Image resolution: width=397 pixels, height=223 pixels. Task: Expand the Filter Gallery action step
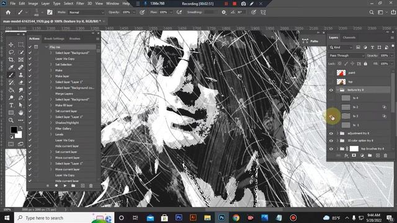coord(51,128)
